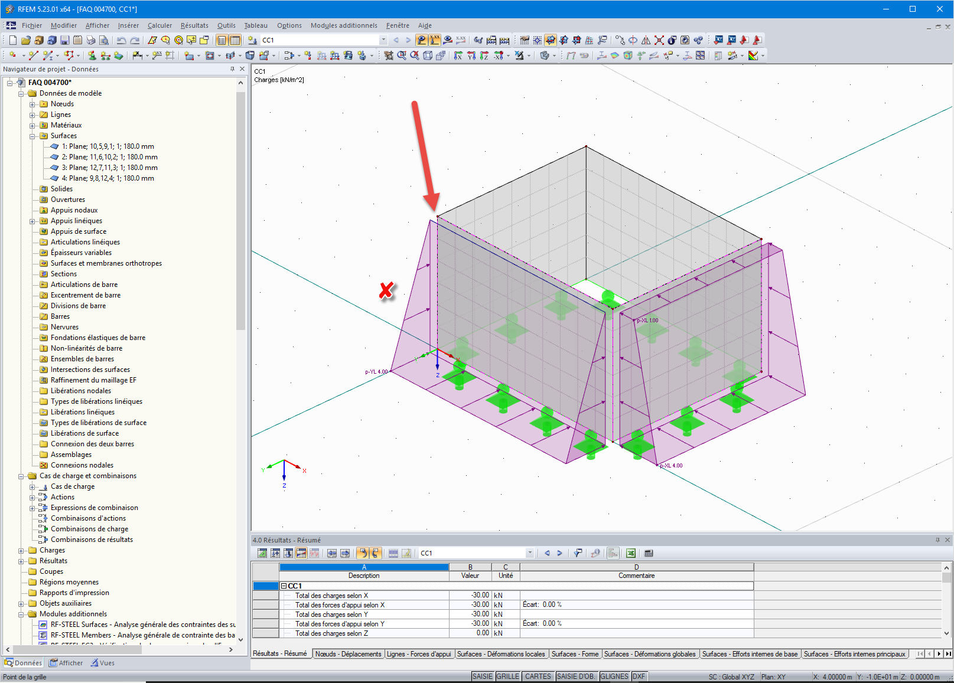Click the next arrow in results table toolbar
Screen dimensions: 954x683
tap(559, 553)
